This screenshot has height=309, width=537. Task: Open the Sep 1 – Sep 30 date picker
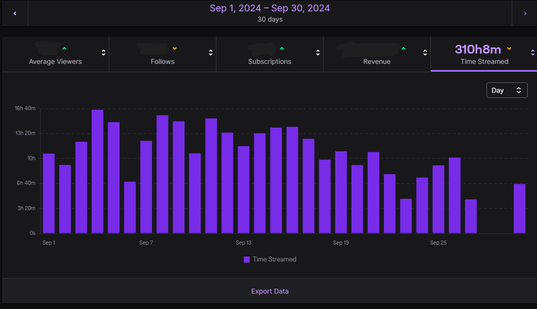(270, 13)
